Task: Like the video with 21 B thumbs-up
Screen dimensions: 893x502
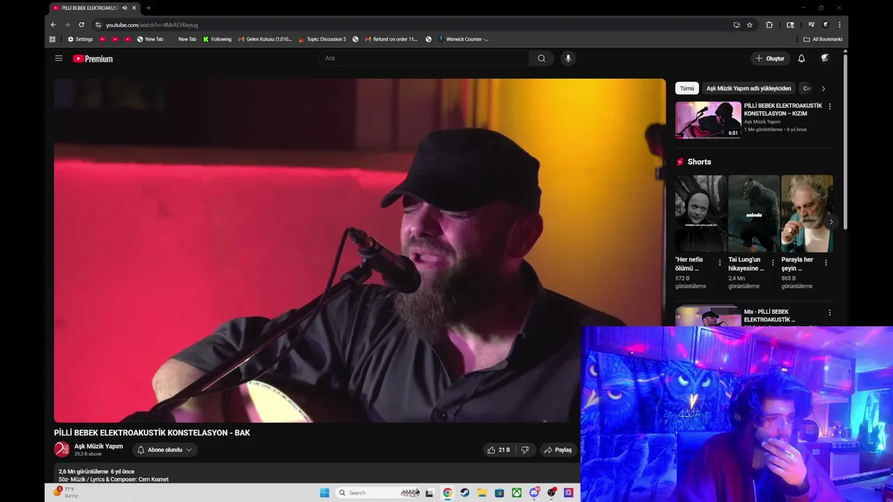Action: pos(500,450)
